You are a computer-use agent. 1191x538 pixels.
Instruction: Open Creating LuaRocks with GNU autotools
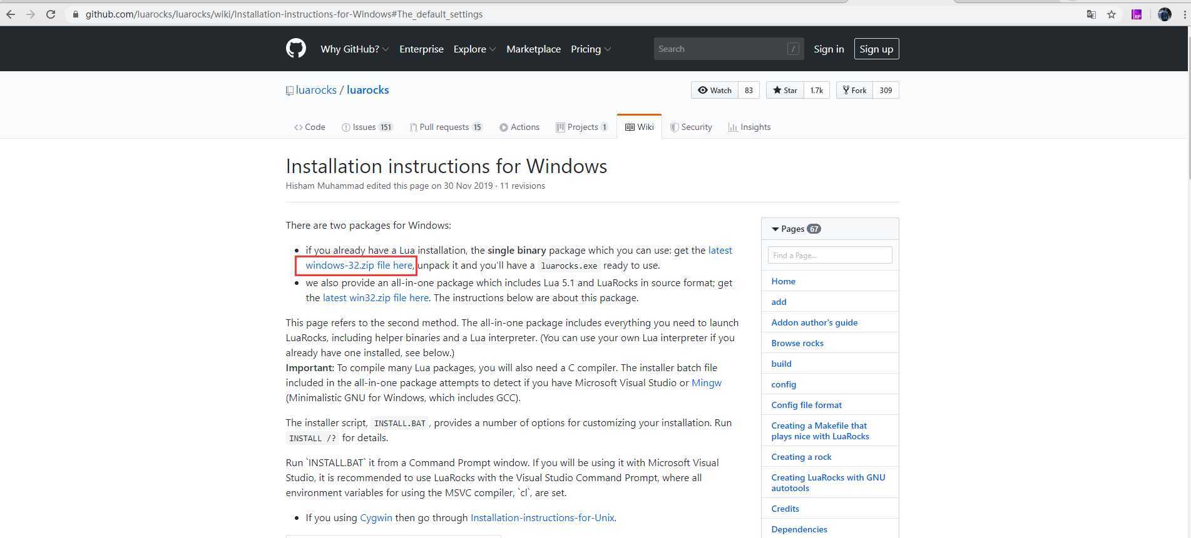[x=828, y=483]
